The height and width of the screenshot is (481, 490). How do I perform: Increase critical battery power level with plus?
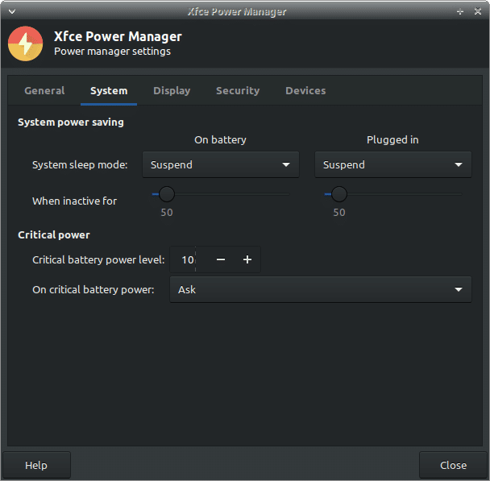[x=247, y=259]
